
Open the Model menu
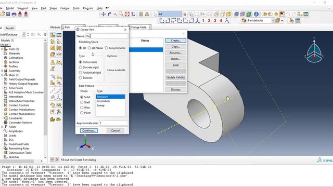pyautogui.click(x=10, y=8)
